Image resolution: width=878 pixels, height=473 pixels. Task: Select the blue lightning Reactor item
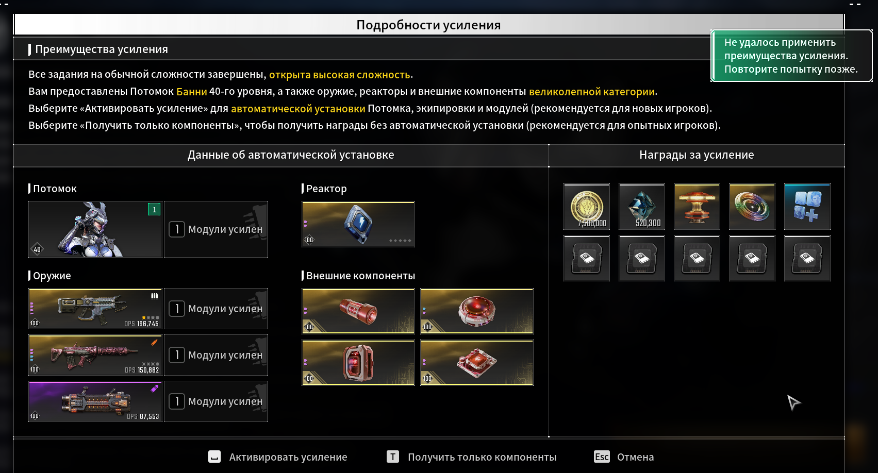358,224
